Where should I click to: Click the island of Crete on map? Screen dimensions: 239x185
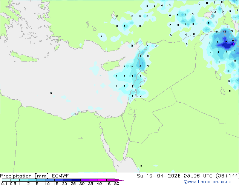tap(24, 56)
